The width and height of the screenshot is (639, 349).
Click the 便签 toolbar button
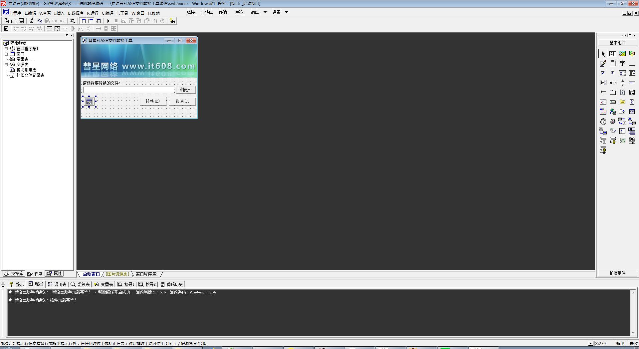point(239,12)
